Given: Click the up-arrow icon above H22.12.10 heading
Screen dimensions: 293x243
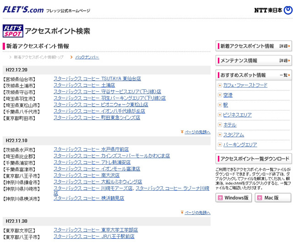Looking at the screenshot, I should click(182, 132).
